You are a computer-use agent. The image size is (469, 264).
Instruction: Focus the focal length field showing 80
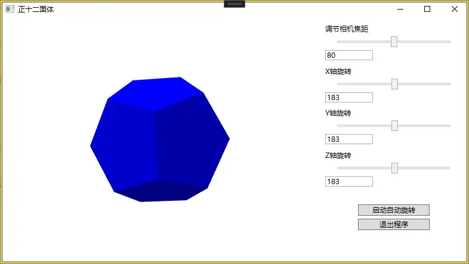(348, 55)
